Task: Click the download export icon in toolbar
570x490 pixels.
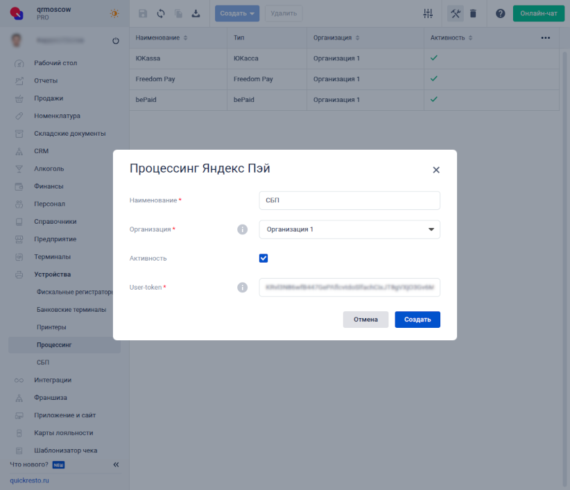Action: click(x=196, y=13)
